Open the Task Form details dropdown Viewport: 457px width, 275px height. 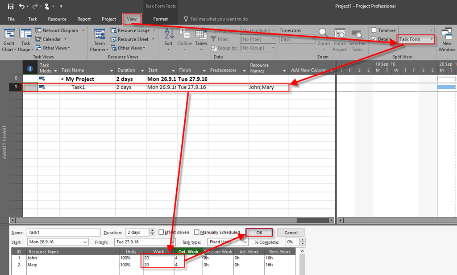click(432, 39)
